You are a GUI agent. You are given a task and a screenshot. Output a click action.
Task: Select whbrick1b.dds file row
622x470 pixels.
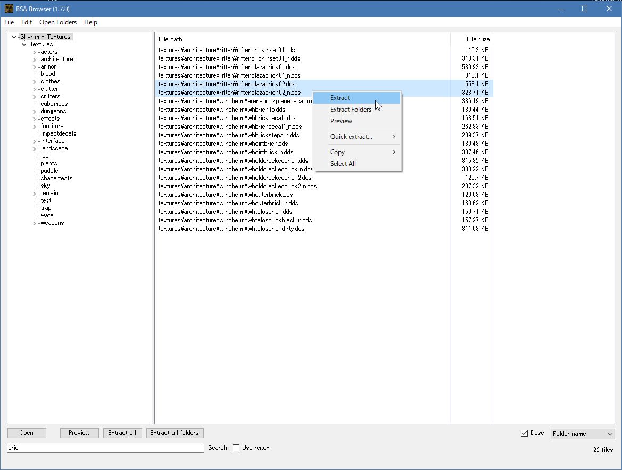[x=324, y=110]
